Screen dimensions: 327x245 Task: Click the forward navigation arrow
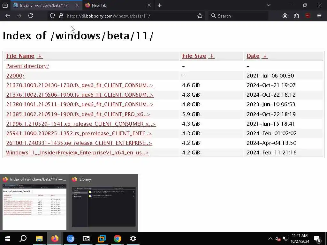click(19, 16)
